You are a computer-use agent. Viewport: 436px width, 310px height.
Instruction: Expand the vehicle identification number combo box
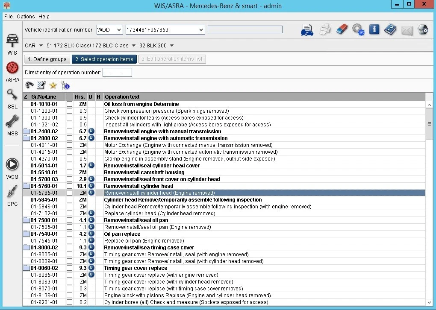(201, 30)
